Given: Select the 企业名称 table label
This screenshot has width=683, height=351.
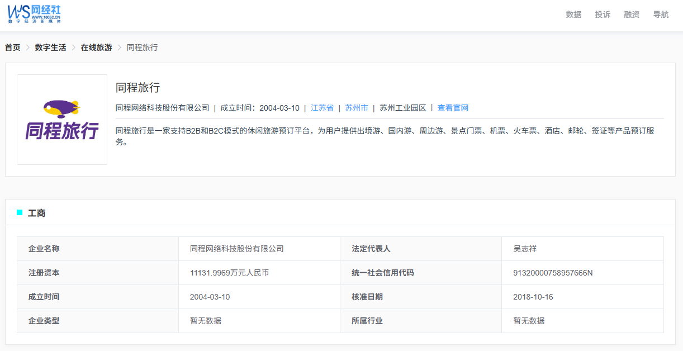Looking at the screenshot, I should (x=44, y=249).
